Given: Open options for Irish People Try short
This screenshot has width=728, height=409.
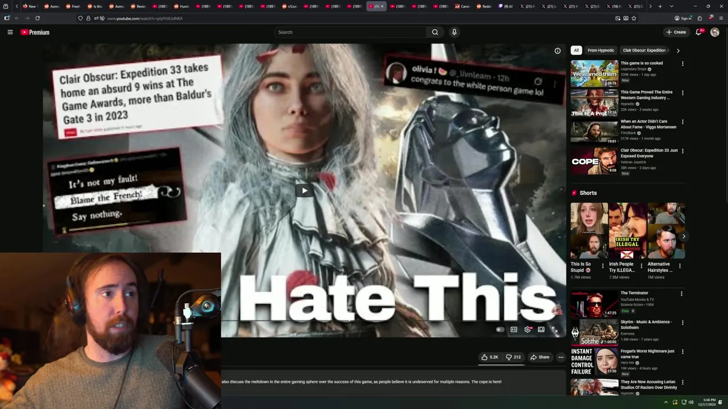Looking at the screenshot, I should (641, 265).
